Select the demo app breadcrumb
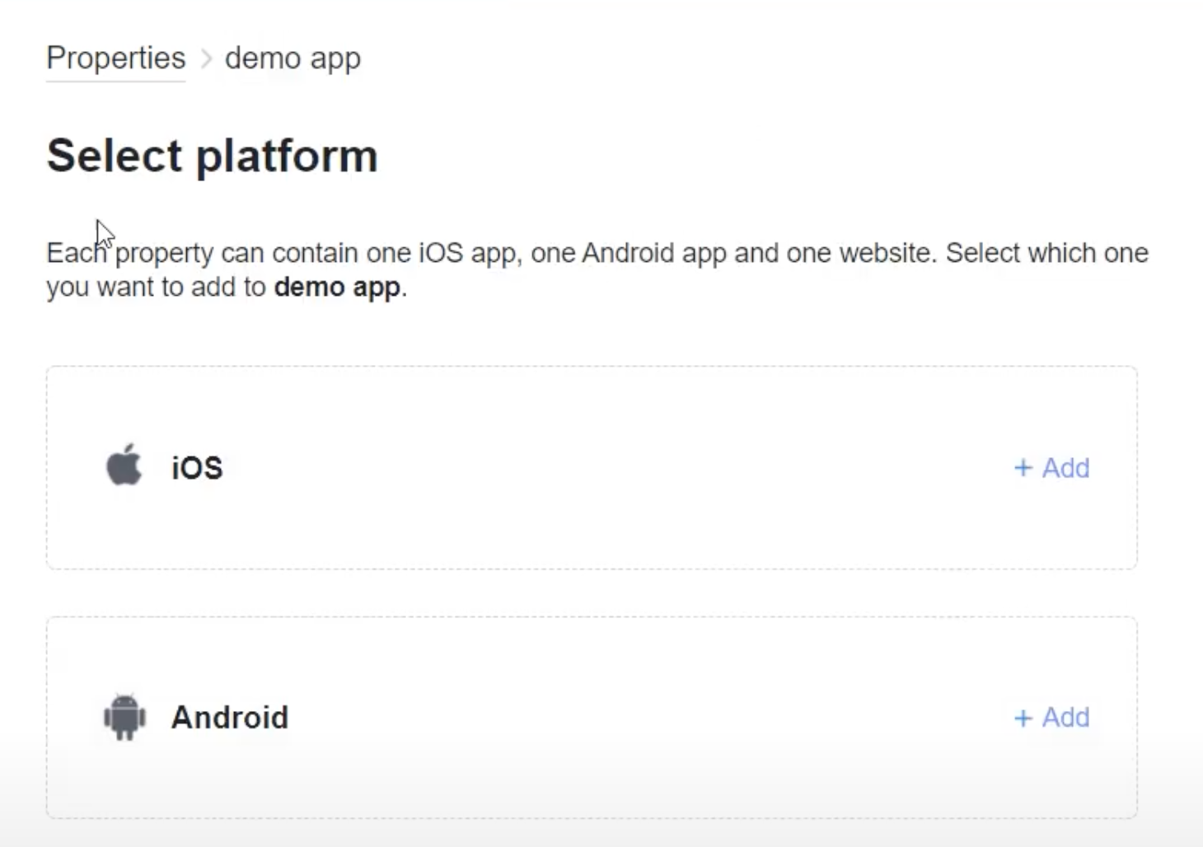Image resolution: width=1203 pixels, height=847 pixels. pyautogui.click(x=293, y=59)
